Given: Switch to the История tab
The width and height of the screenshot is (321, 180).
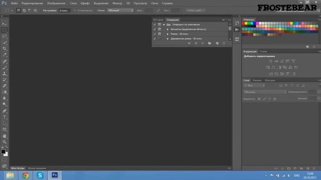Looking at the screenshot, I should coord(158,20).
